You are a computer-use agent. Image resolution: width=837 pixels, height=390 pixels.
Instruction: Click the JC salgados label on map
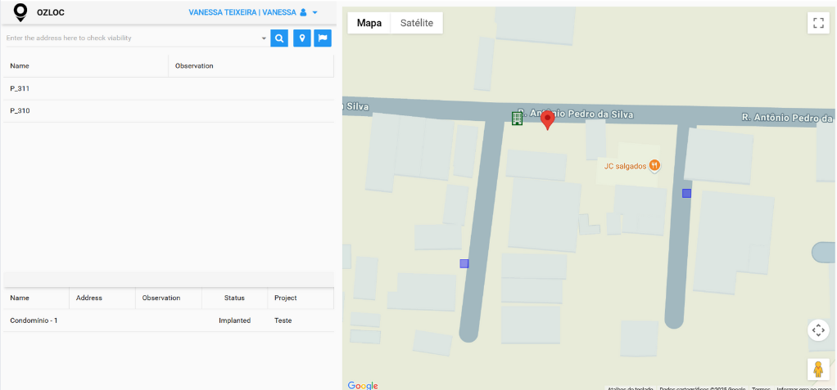[625, 166]
